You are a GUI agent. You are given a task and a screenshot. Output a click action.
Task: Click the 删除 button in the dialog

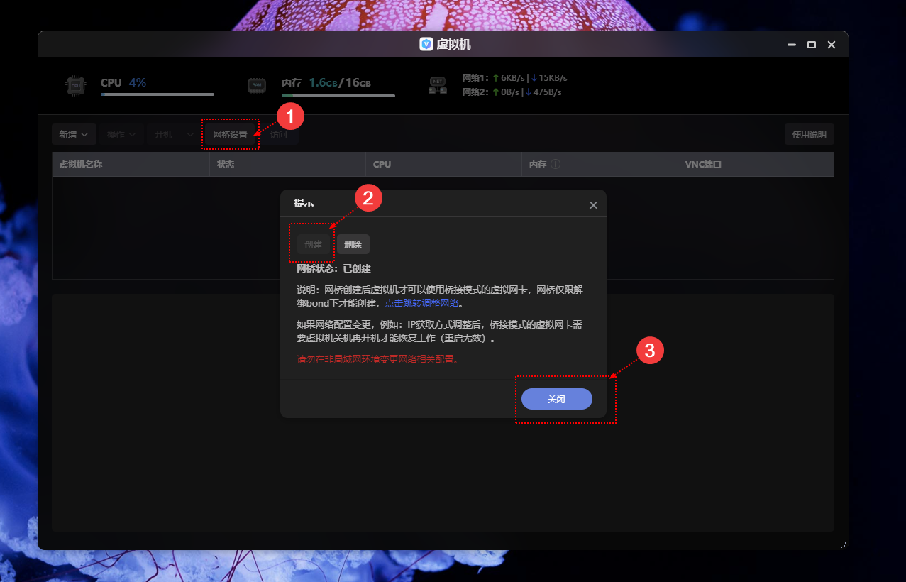coord(353,243)
